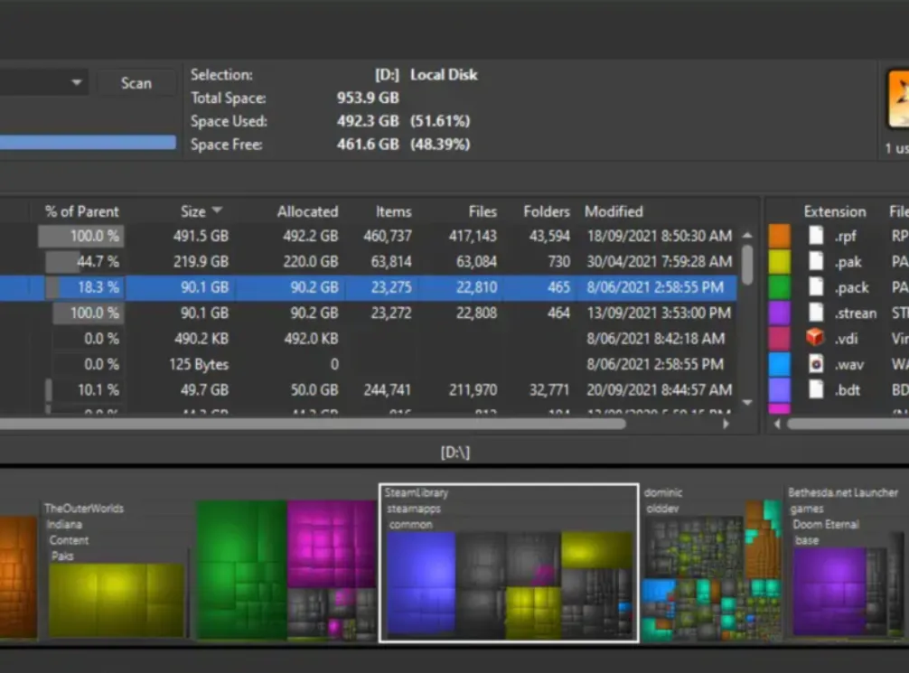Click left arrow of extension list scrollbar
This screenshot has height=673, width=909.
(777, 424)
